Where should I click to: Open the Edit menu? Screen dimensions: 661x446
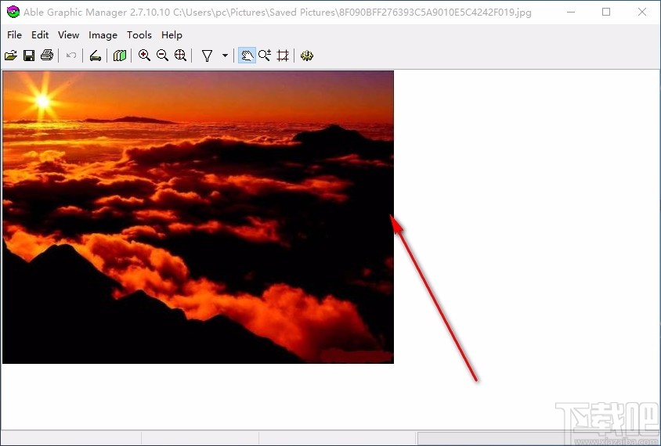[40, 35]
